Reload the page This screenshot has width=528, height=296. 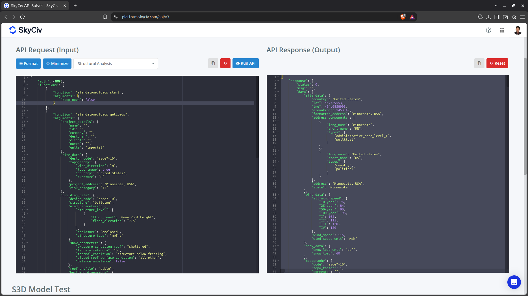click(x=23, y=17)
